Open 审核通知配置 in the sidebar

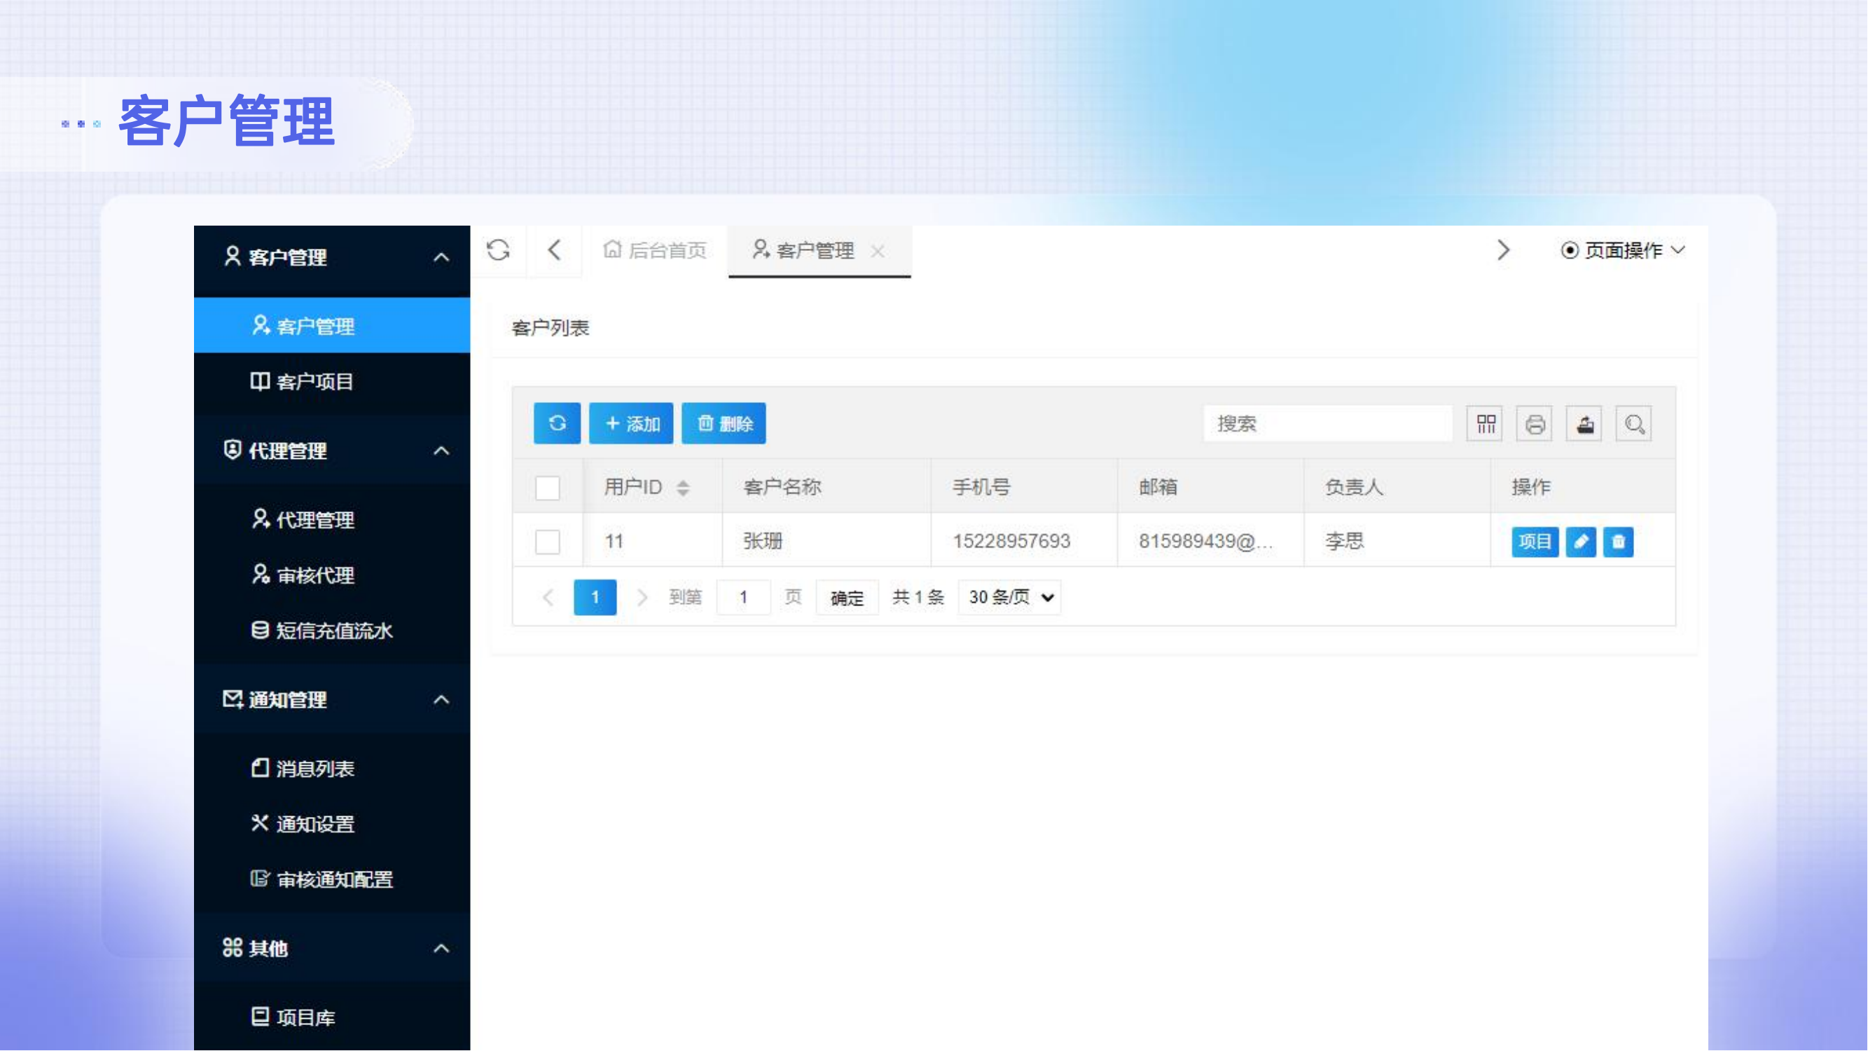click(332, 880)
